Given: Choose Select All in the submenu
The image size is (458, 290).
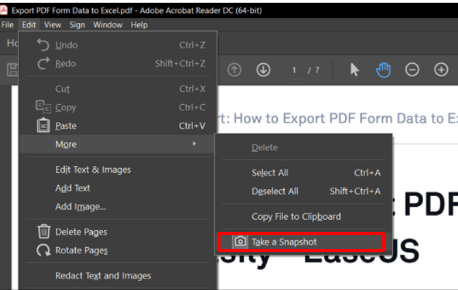Looking at the screenshot, I should (x=304, y=172).
